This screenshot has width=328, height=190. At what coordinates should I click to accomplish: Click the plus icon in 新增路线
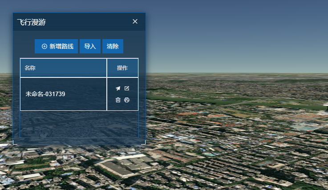coord(44,46)
